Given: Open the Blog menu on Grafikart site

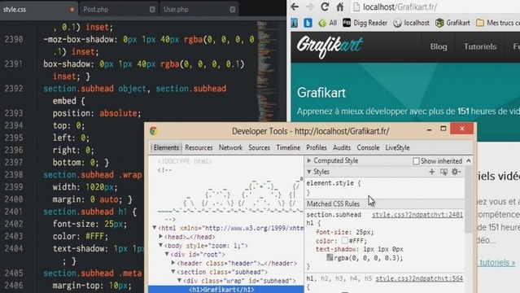Looking at the screenshot, I should (439, 46).
